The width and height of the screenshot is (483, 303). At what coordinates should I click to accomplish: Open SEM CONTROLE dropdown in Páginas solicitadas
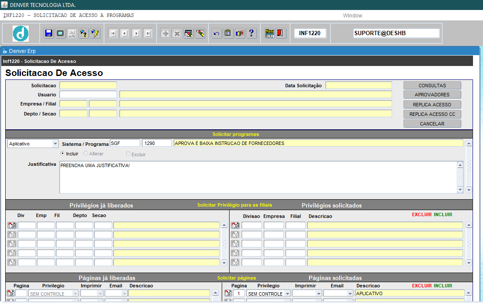pos(287,293)
